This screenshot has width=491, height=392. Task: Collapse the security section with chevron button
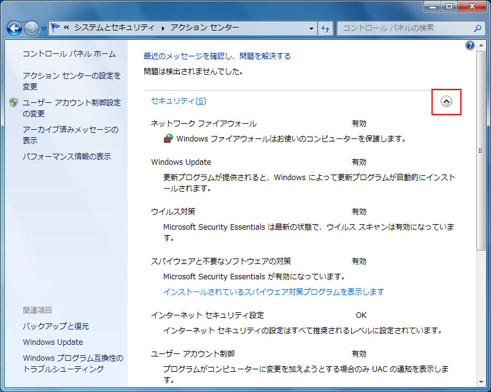point(446,101)
